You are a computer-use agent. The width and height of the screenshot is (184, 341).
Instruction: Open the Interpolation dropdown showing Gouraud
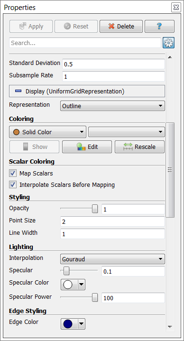[x=112, y=259]
